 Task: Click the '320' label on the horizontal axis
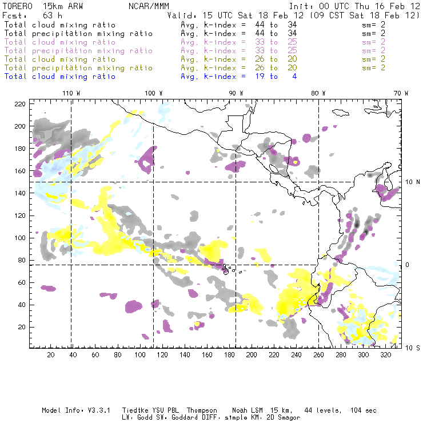coord(385,355)
